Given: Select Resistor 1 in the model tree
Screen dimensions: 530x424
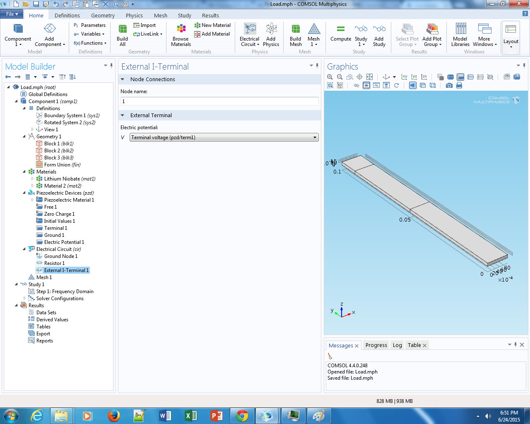Looking at the screenshot, I should (x=54, y=263).
